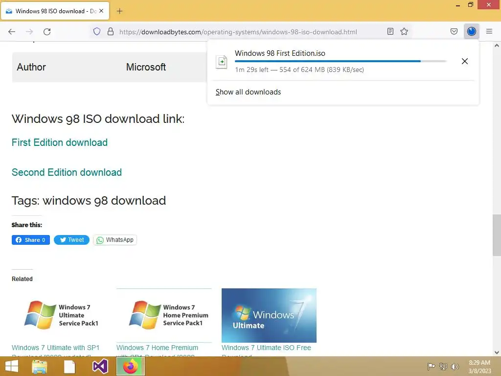Click the page scrollbar down arrow

(497, 352)
